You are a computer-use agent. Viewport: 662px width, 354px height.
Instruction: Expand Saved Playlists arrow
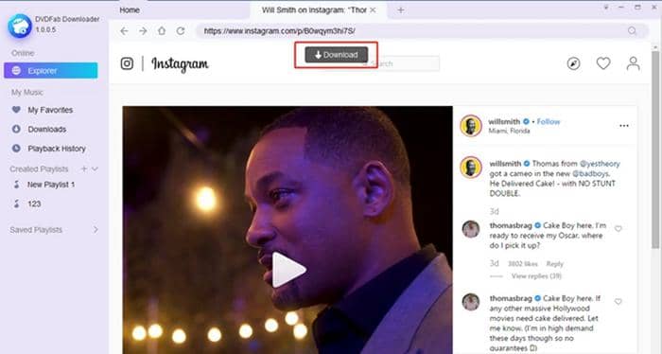[x=96, y=230]
